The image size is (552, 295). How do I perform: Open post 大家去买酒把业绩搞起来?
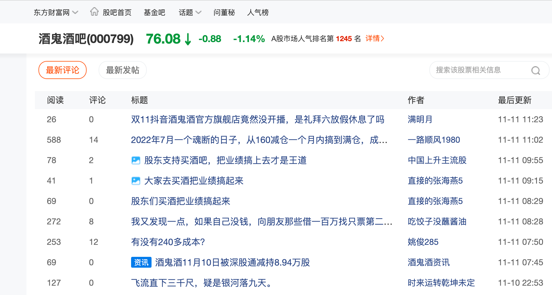point(194,181)
